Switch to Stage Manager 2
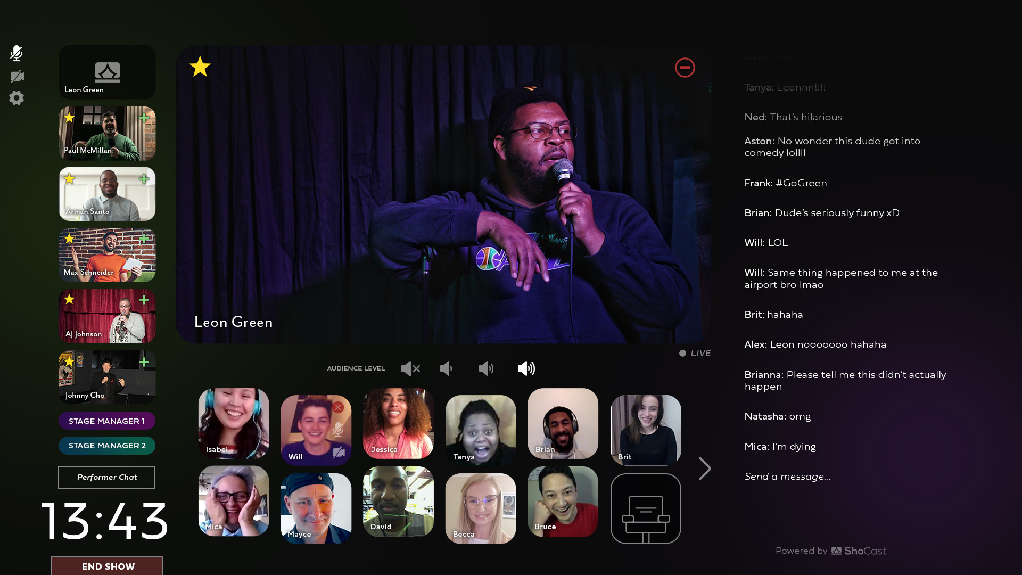The image size is (1022, 575). pos(106,446)
